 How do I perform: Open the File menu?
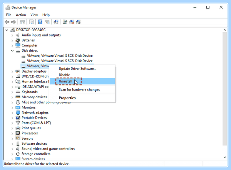tap(9, 15)
